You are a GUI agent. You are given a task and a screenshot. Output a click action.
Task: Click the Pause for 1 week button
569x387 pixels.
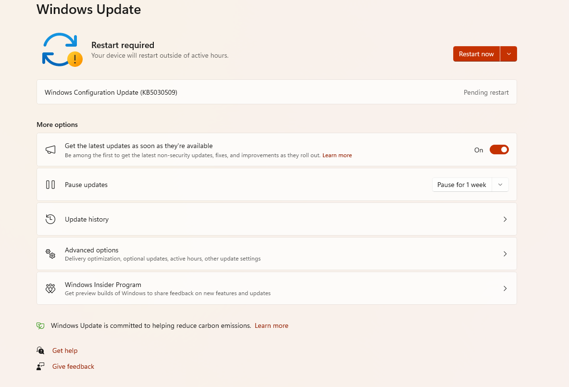(x=461, y=185)
